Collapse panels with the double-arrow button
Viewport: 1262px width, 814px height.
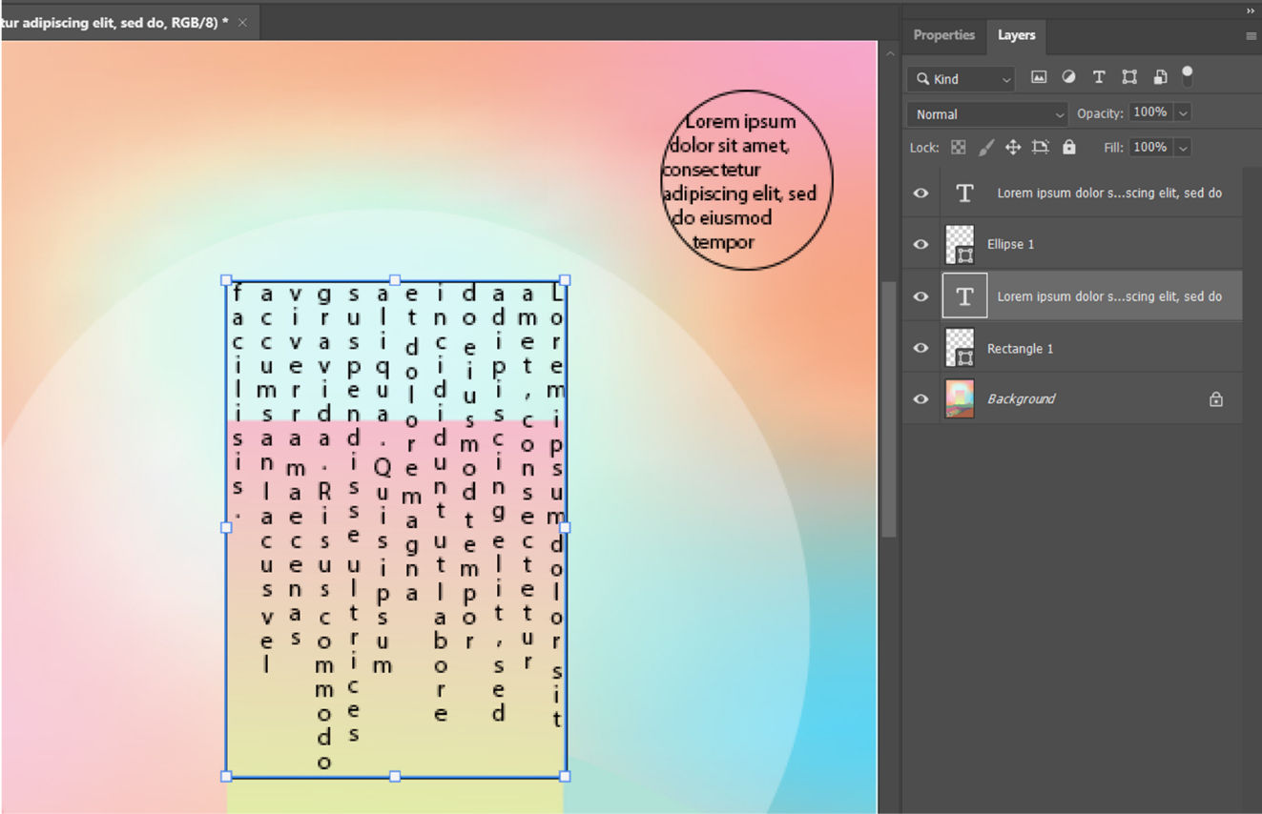tap(1251, 10)
